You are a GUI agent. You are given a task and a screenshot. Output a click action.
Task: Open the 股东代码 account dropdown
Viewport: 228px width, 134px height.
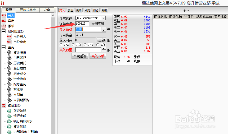(103, 18)
